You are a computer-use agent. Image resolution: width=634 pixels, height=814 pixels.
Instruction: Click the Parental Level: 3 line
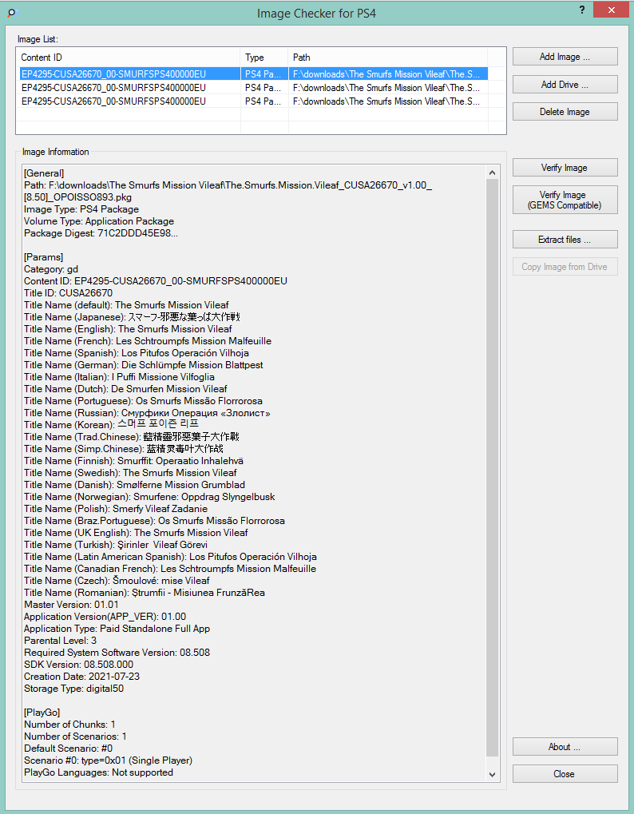click(60, 639)
